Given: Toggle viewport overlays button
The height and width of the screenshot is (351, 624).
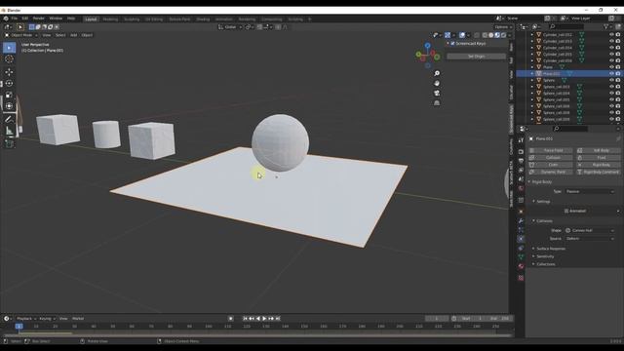Looking at the screenshot, I should 461,35.
